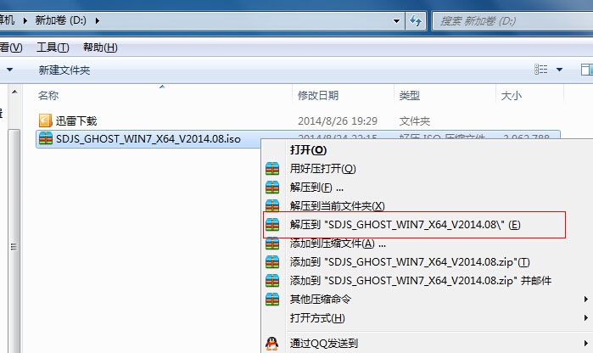The image size is (593, 353).
Task: Click the QQ penguin icon
Action: click(x=272, y=343)
